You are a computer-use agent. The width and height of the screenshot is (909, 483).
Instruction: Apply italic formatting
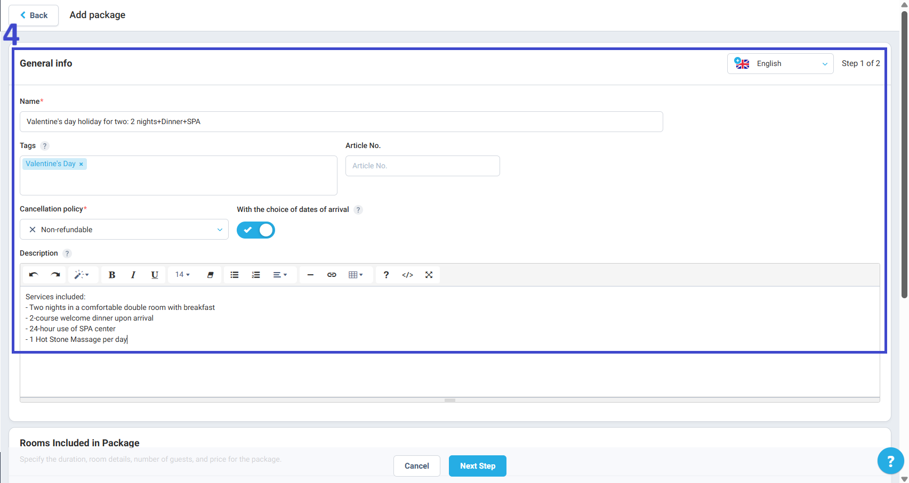point(133,275)
